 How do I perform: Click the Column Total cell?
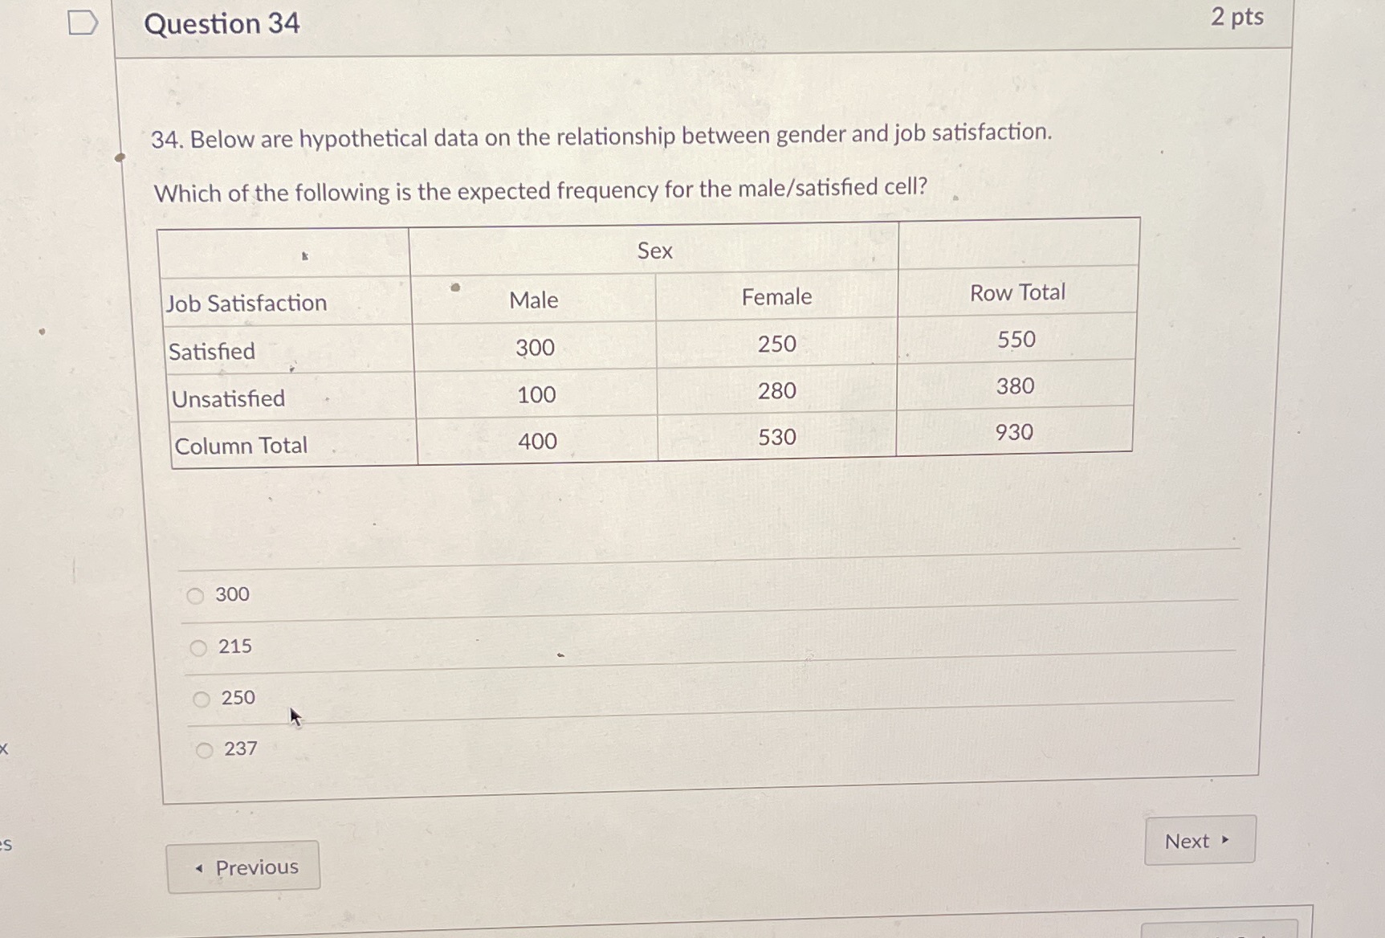[240, 447]
